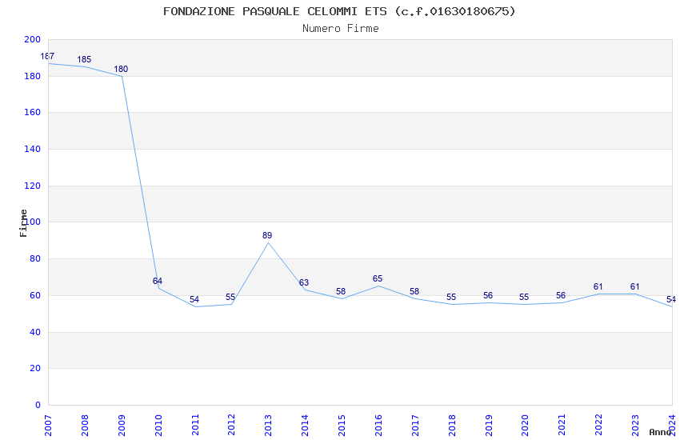Click x-axis year label 2021
The height and width of the screenshot is (440, 680).
click(562, 426)
